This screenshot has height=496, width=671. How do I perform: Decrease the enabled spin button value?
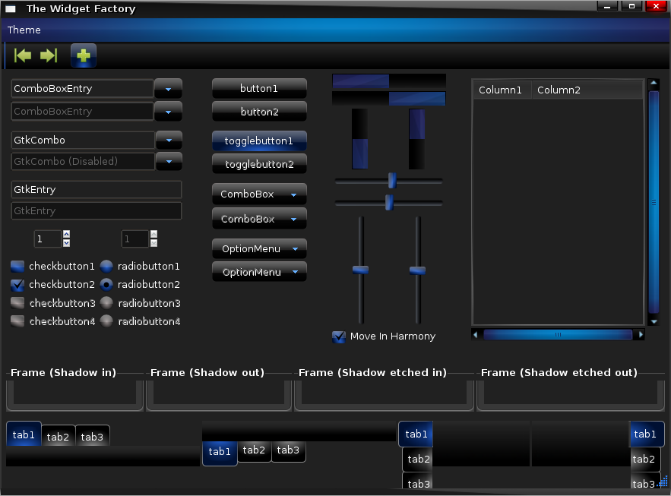click(x=66, y=243)
